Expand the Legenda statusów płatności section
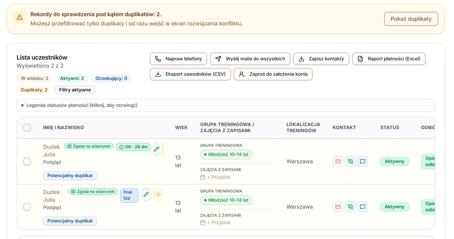The width and height of the screenshot is (454, 239). pyautogui.click(x=226, y=105)
